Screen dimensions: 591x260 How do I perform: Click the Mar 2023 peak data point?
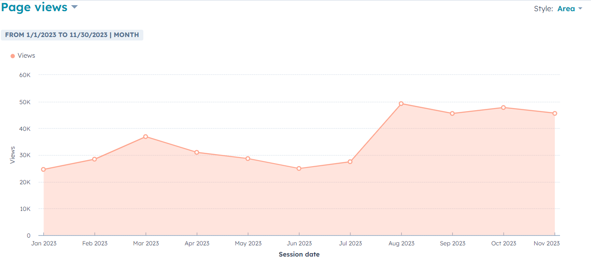(x=145, y=136)
